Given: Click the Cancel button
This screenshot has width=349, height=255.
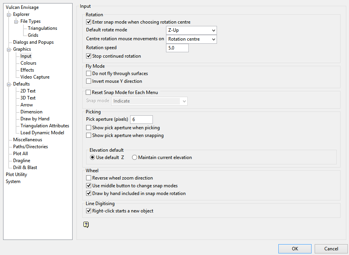Looking at the screenshot, I should coord(331,249).
